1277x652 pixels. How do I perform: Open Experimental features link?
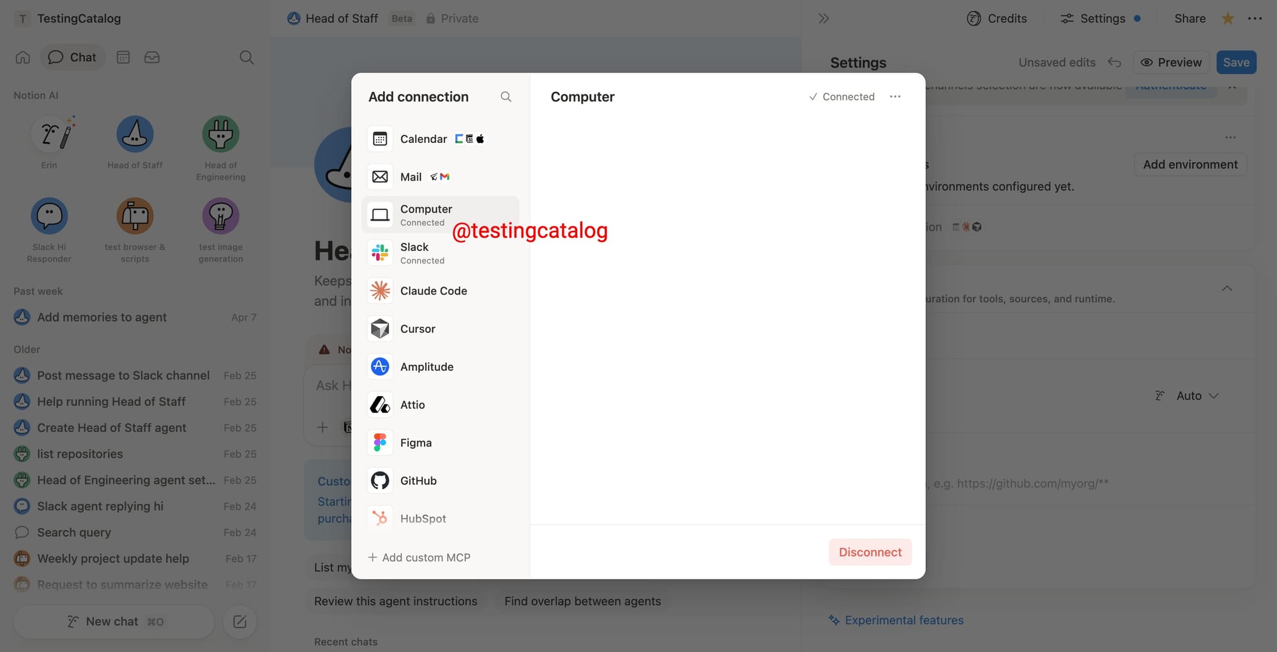pyautogui.click(x=896, y=620)
